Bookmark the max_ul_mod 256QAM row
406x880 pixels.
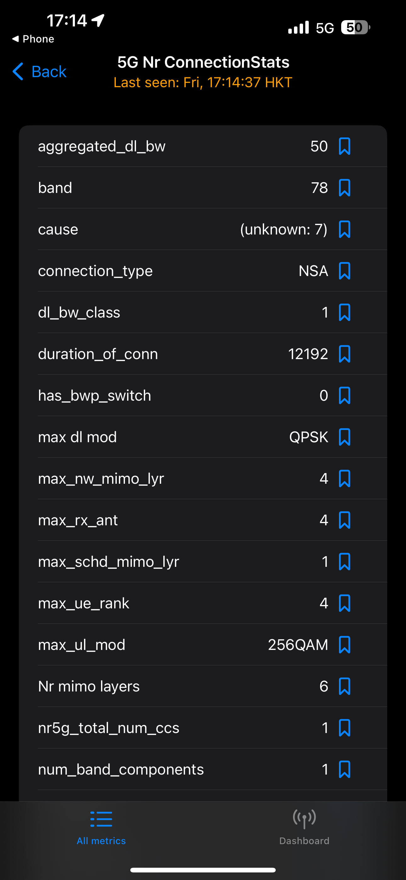point(344,645)
